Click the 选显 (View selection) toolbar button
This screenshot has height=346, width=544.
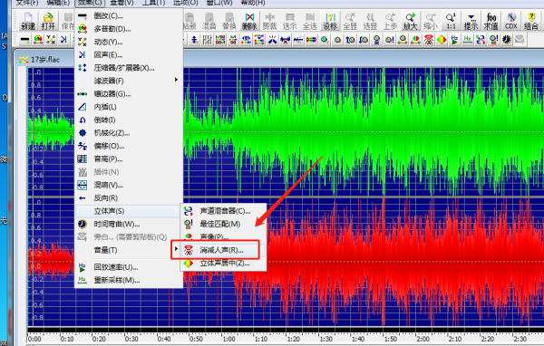coord(370,21)
